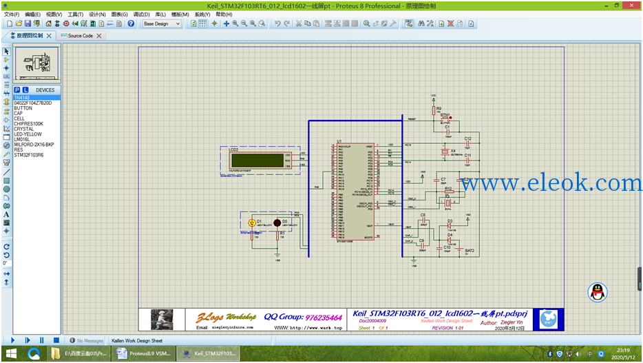
Task: Save the project with the floppy icon
Action: [x=28, y=24]
